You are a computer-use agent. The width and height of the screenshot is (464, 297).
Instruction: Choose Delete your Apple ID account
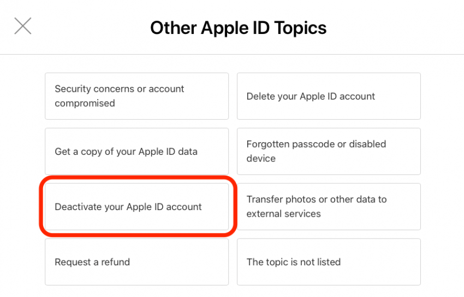pyautogui.click(x=329, y=96)
